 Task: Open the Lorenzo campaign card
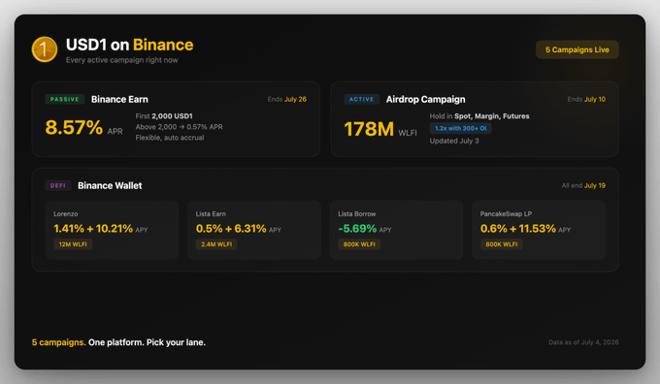point(112,230)
